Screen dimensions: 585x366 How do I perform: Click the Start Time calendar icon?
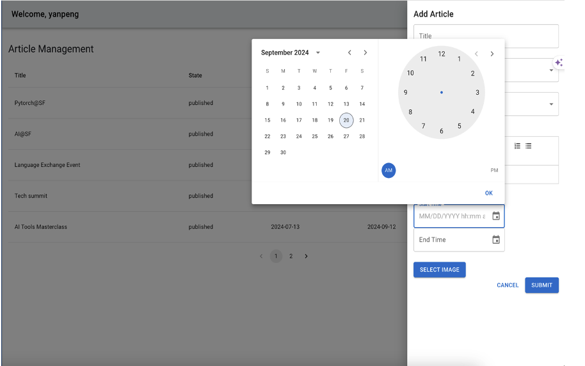tap(495, 216)
